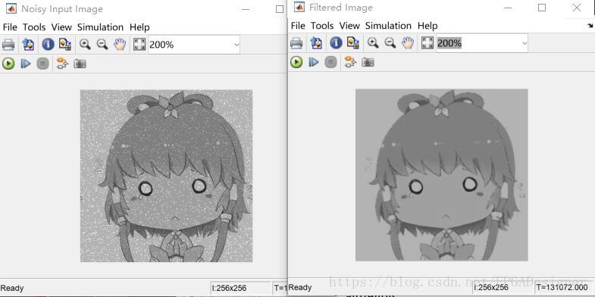Step forward simulation in Filtered Image window
Viewport: 595px width, 297px height.
(x=314, y=62)
